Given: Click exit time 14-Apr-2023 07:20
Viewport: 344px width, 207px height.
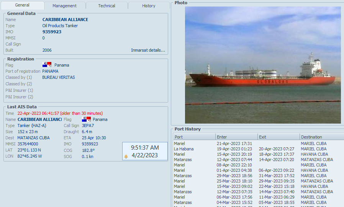Looking at the screenshot, I should coord(277,160).
